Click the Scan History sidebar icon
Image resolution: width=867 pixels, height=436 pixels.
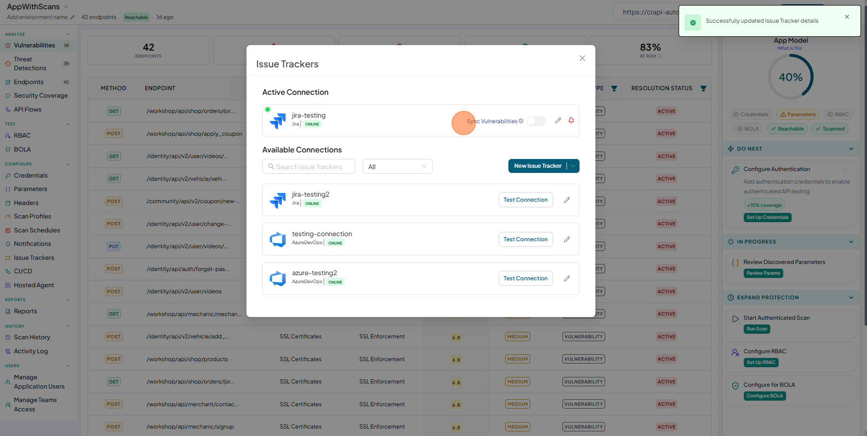pyautogui.click(x=8, y=337)
